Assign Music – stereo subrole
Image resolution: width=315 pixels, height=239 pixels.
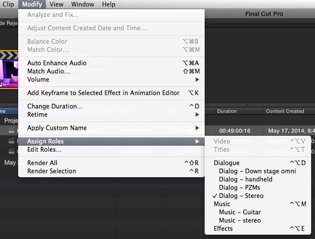(x=258, y=220)
